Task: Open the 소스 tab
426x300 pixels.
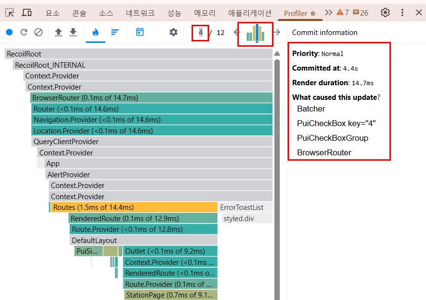Action: point(106,13)
